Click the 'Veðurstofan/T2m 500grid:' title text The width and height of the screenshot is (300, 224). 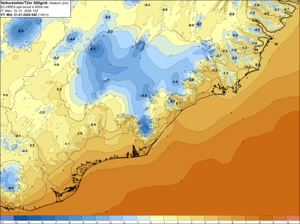tap(24, 3)
